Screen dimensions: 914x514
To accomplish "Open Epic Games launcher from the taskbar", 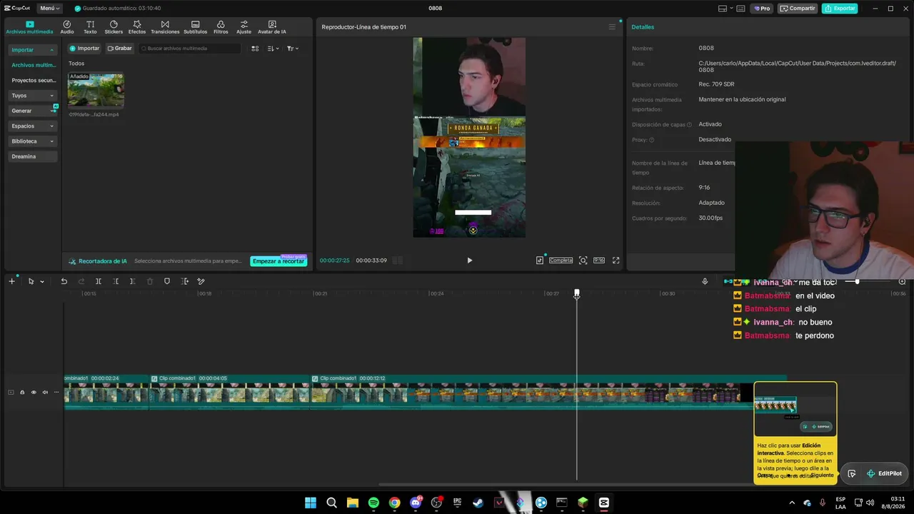I will [458, 503].
